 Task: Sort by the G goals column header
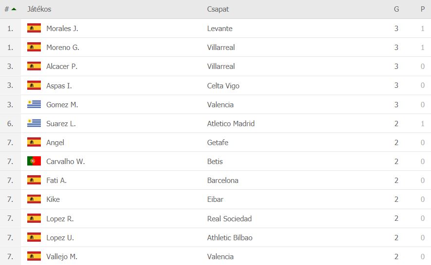[396, 9]
